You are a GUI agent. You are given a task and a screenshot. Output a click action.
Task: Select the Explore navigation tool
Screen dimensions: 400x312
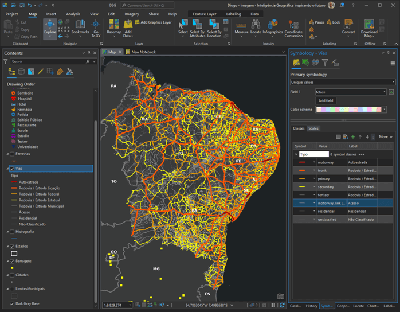[x=50, y=27]
